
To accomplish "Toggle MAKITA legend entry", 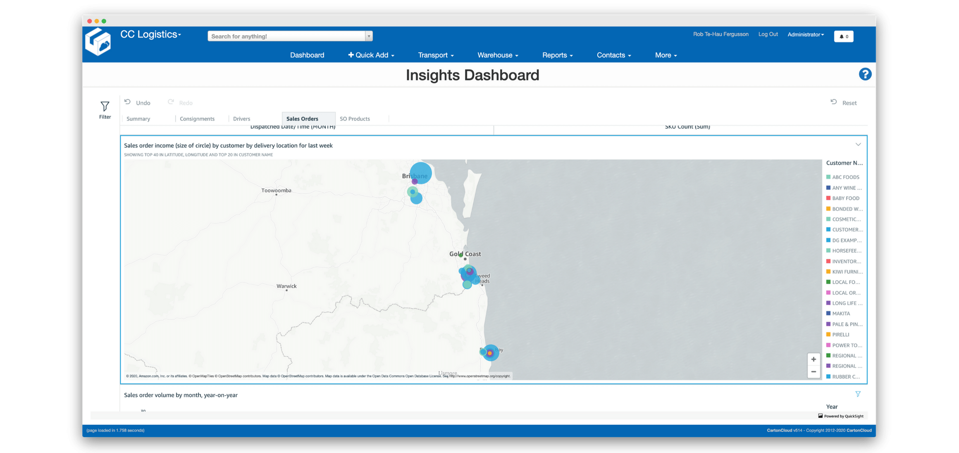I will (841, 313).
